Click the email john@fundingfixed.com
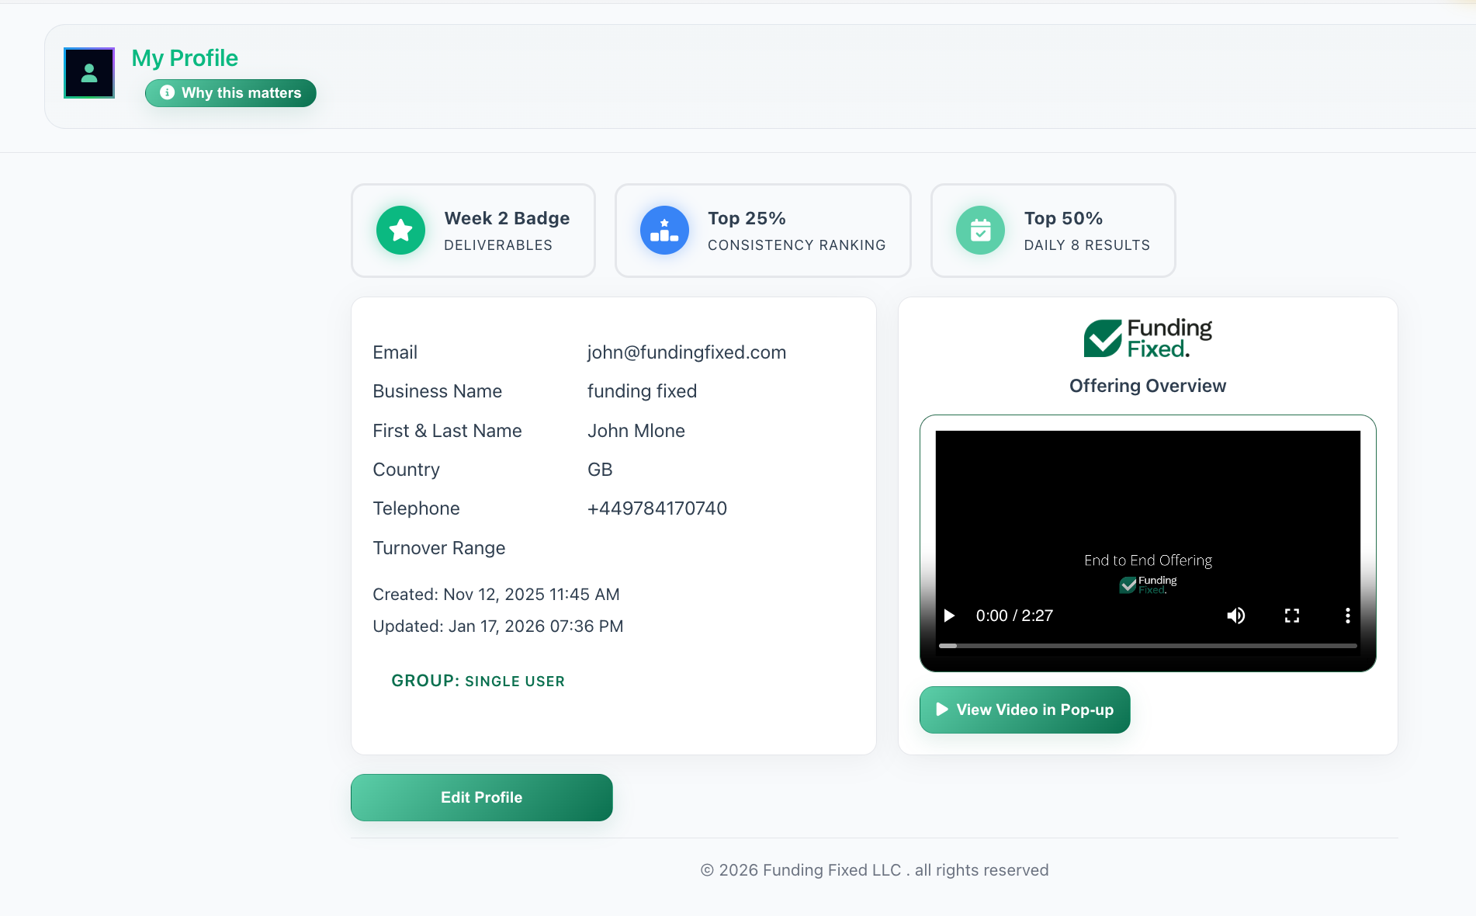This screenshot has width=1476, height=916. [x=686, y=352]
